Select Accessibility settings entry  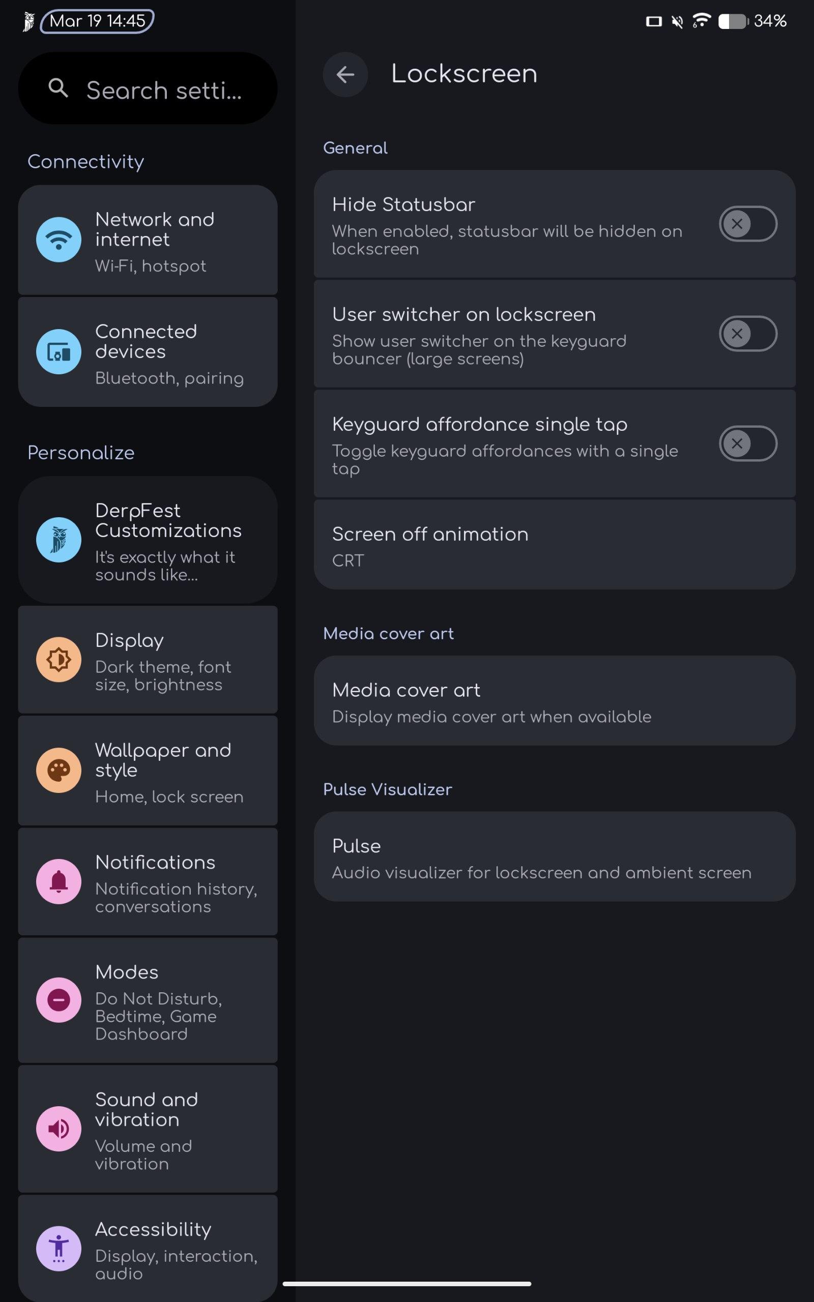(148, 1249)
